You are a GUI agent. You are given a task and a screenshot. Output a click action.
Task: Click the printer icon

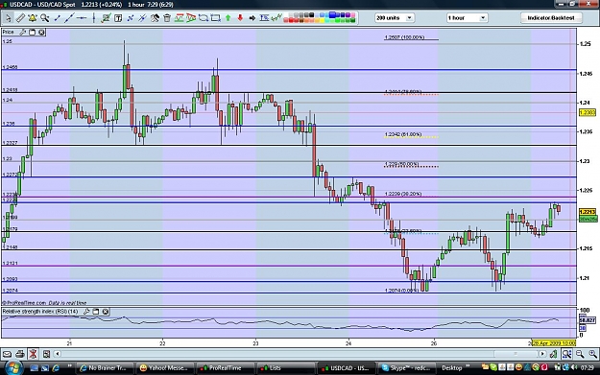pyautogui.click(x=20, y=354)
